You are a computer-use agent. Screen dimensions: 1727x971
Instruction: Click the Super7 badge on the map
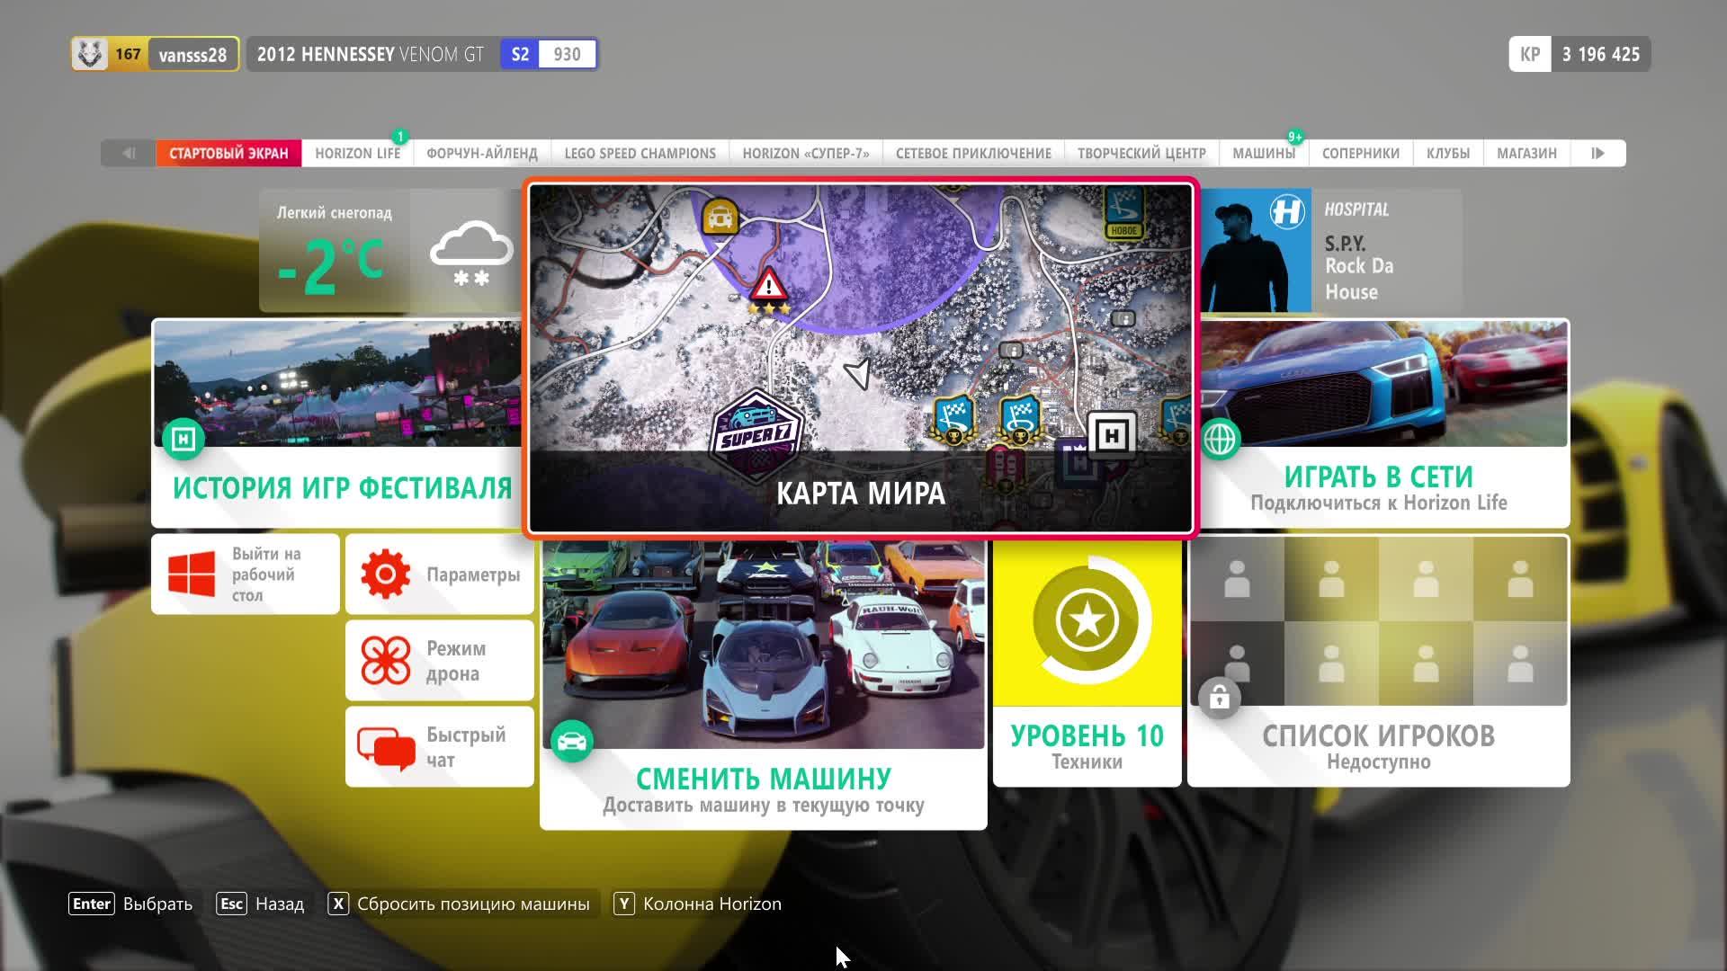pyautogui.click(x=756, y=436)
